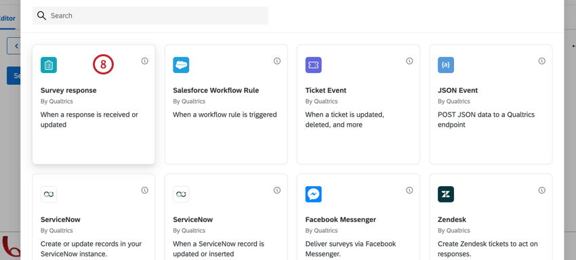Select the JSON Event title

point(457,90)
